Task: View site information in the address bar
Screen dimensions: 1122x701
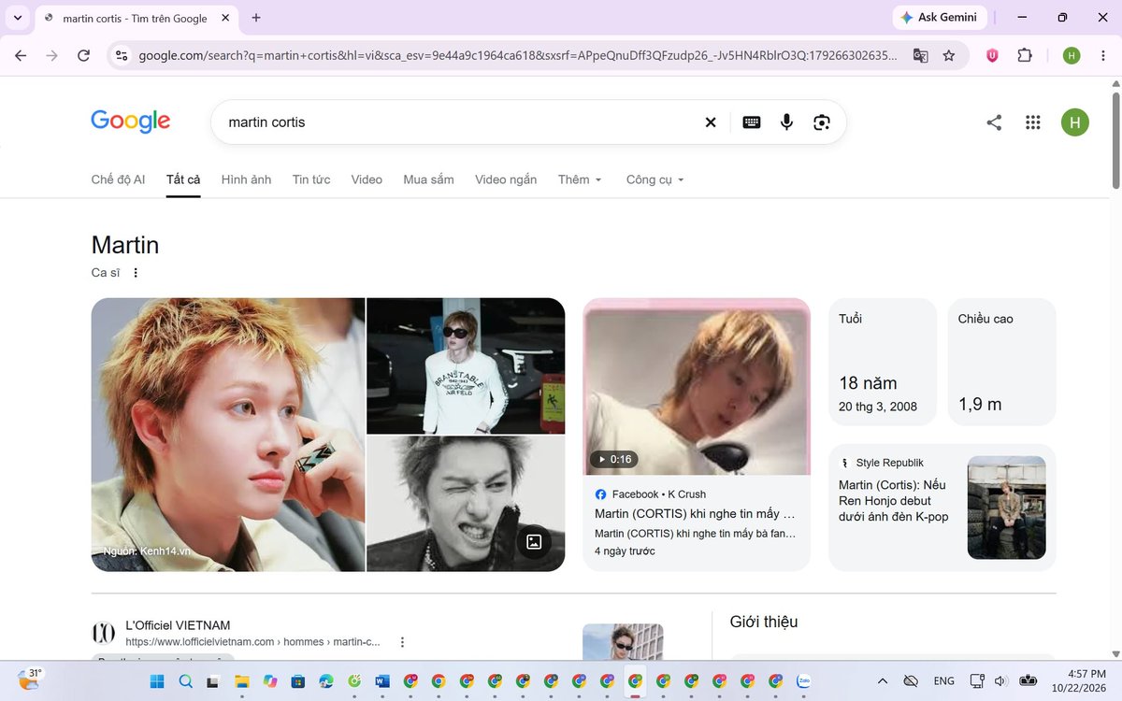Action: pyautogui.click(x=121, y=55)
